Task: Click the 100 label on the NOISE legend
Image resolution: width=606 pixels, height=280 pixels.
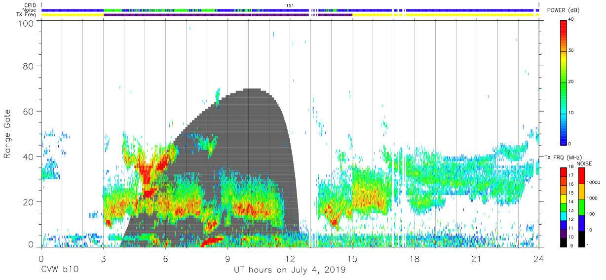Action: tap(591, 214)
